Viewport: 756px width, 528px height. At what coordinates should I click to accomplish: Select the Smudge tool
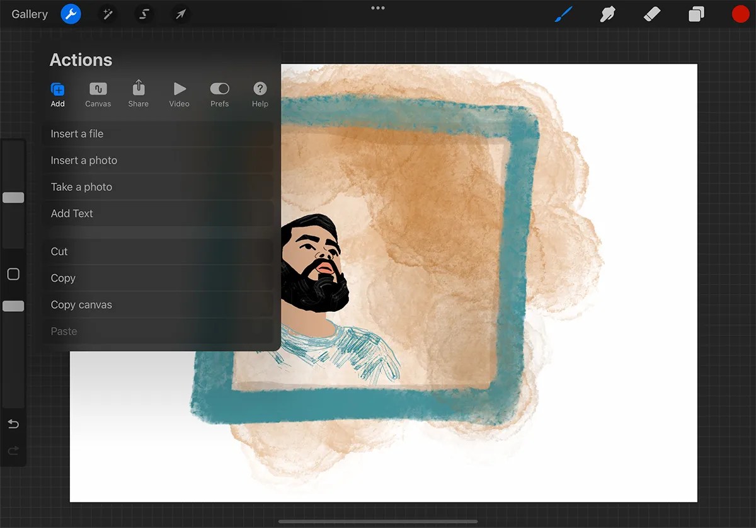click(x=607, y=14)
